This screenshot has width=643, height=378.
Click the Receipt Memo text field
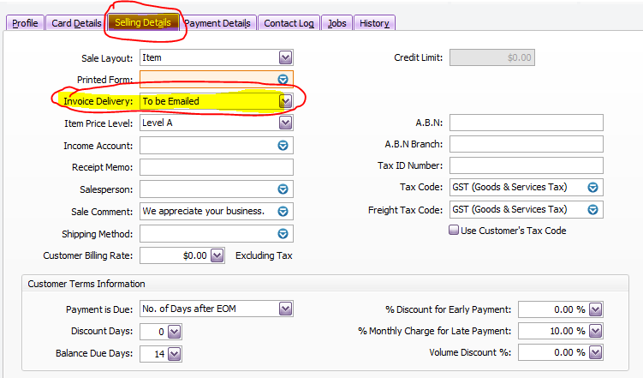217,167
